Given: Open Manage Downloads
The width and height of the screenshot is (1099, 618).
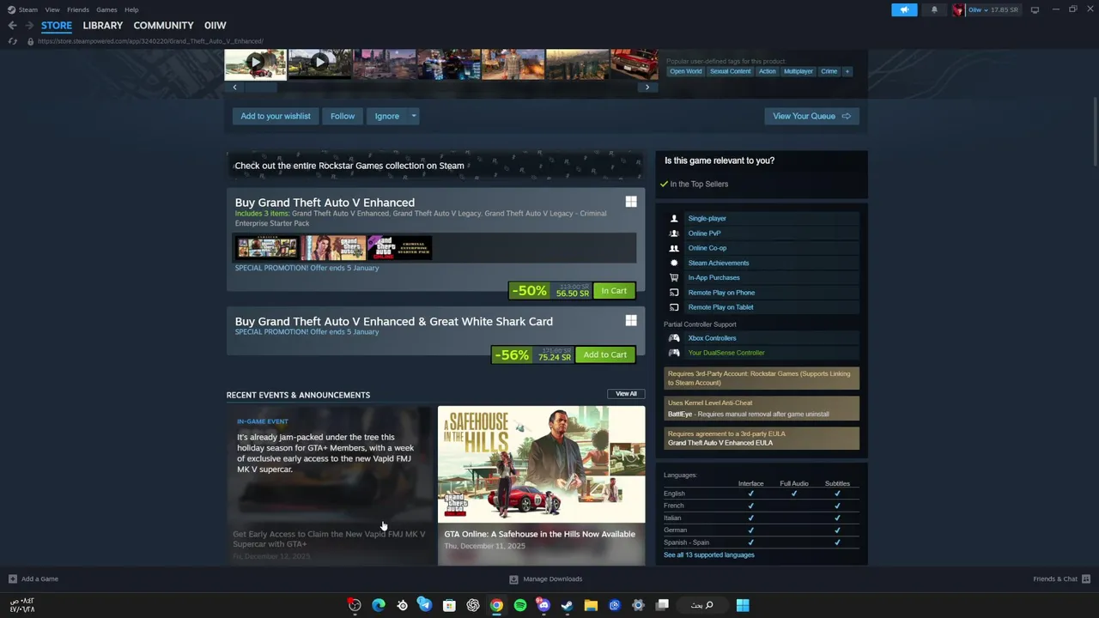Looking at the screenshot, I should click(x=546, y=579).
